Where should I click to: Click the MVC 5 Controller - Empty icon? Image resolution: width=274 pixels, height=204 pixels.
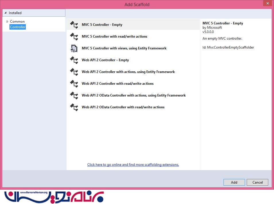click(74, 25)
